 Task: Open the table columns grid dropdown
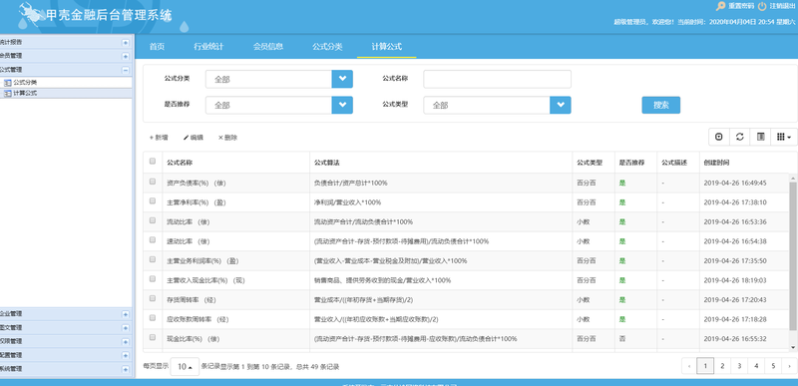[784, 137]
